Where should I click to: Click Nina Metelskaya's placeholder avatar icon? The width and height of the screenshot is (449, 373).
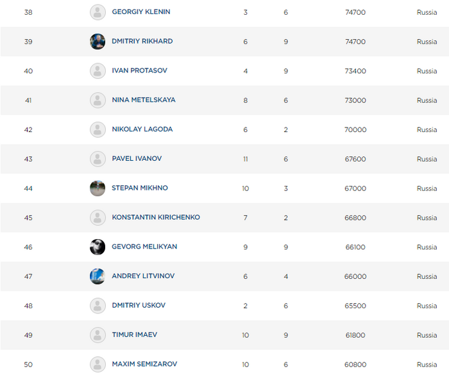97,100
